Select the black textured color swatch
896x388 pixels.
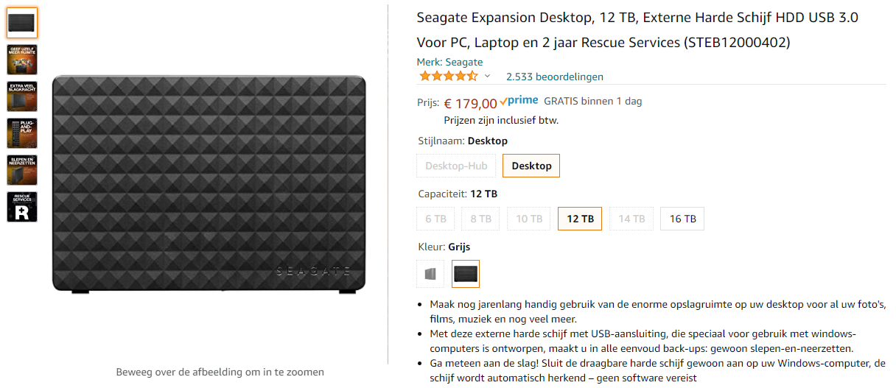point(466,274)
